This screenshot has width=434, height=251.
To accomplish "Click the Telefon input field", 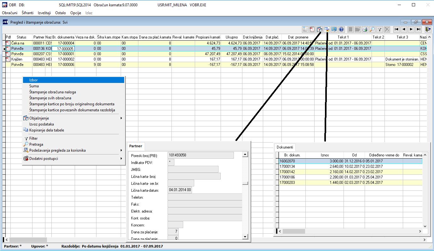I will point(205,197).
